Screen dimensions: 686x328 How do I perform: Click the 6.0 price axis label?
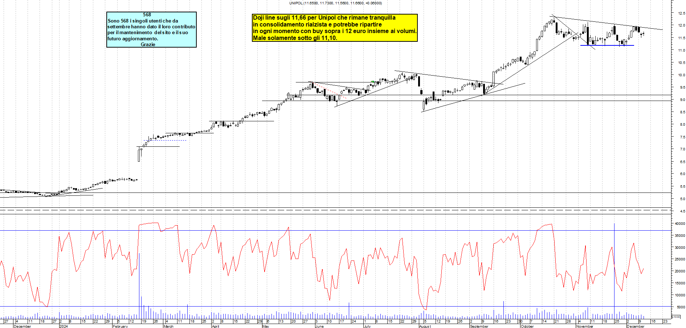(682, 174)
